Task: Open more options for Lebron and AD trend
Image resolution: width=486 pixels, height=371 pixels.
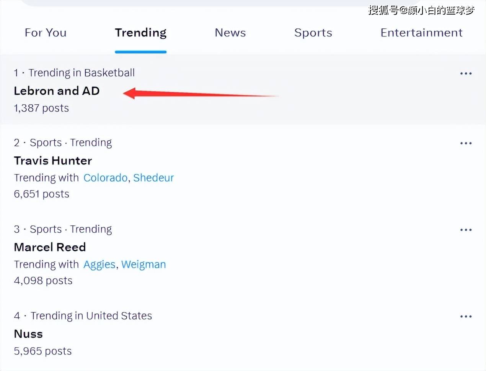Action: (466, 73)
